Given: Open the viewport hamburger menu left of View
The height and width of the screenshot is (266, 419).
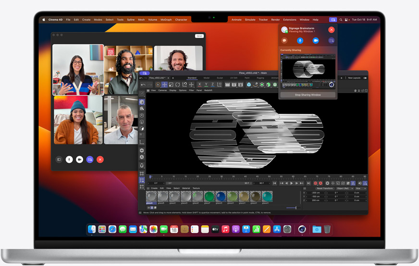Looking at the screenshot, I should tap(148, 91).
